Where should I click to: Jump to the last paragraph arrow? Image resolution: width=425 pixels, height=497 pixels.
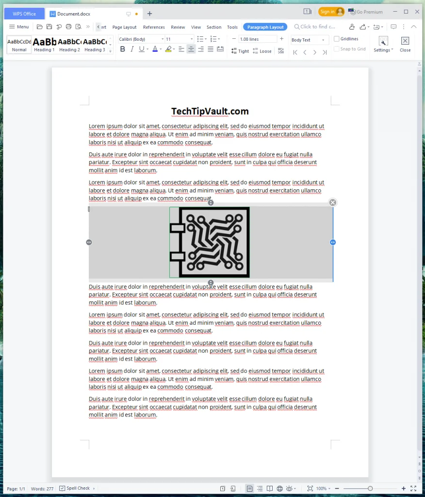(x=325, y=52)
